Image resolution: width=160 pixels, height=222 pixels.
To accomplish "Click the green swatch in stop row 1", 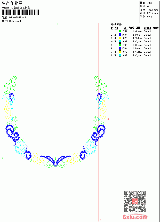I will [120, 31].
